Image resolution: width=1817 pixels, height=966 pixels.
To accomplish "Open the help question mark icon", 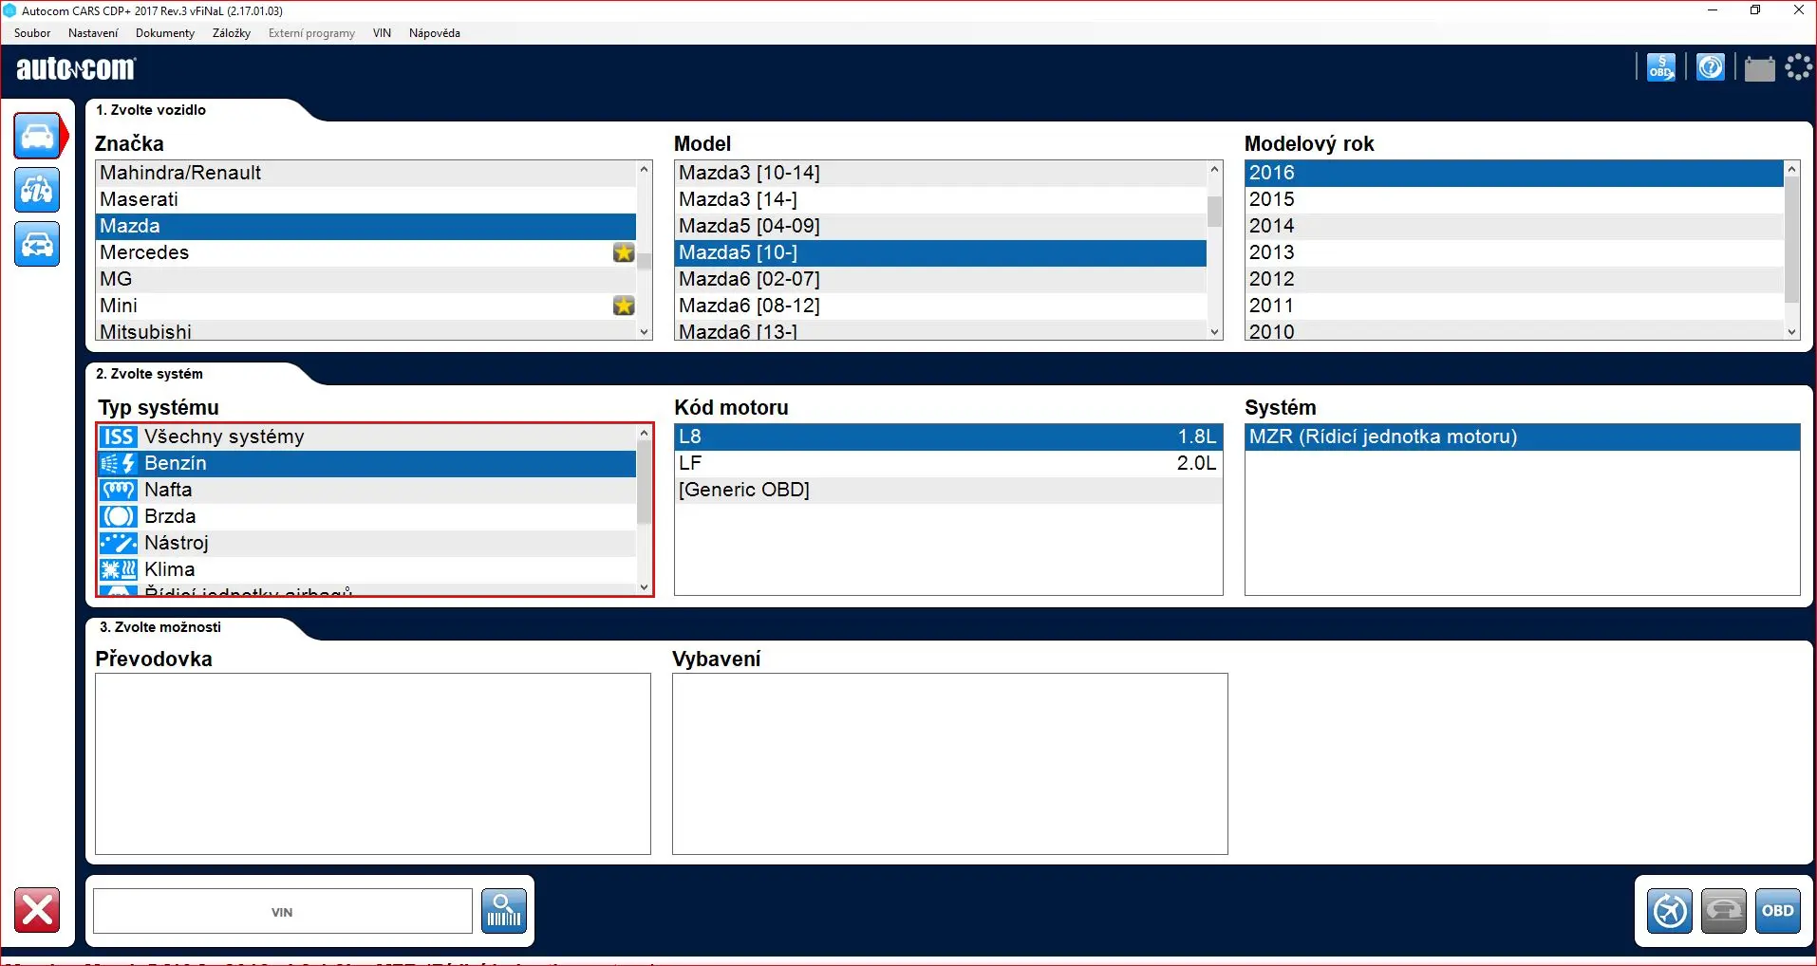I will 1711,67.
